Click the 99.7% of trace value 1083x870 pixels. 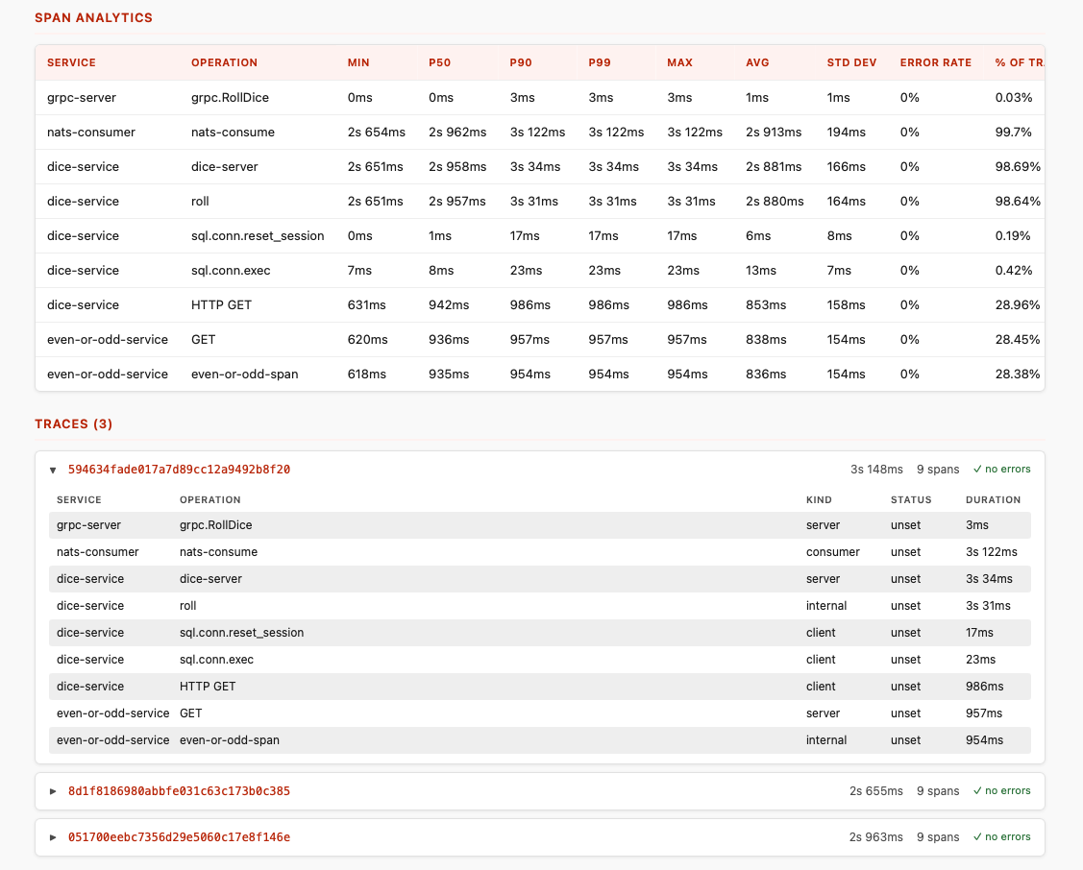pos(1013,132)
